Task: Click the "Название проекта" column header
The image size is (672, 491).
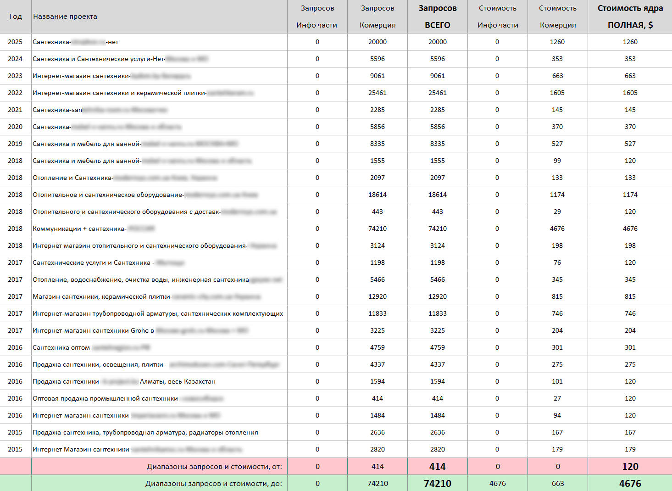Action: (65, 17)
